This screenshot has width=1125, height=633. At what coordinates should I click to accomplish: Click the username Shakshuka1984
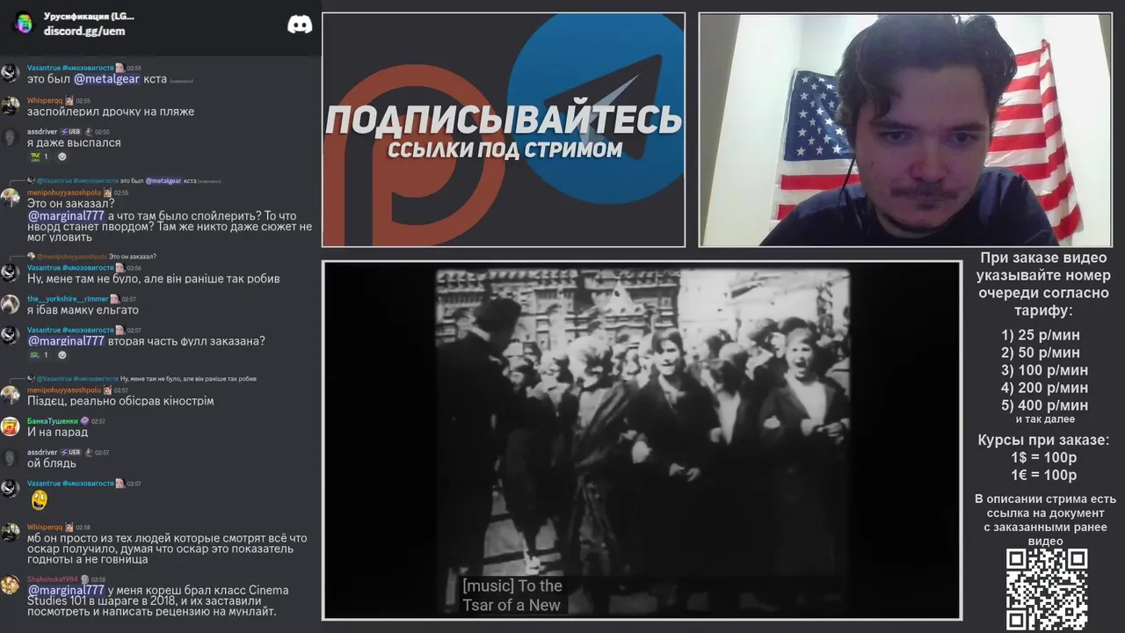52,579
